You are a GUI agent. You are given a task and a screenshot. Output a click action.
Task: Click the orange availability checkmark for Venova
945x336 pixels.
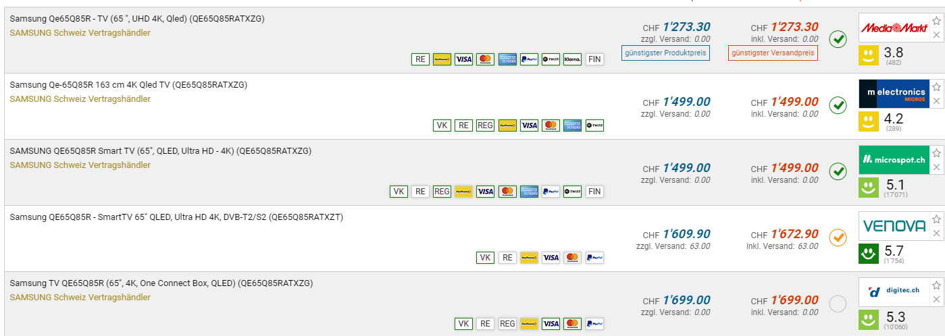pyautogui.click(x=838, y=237)
